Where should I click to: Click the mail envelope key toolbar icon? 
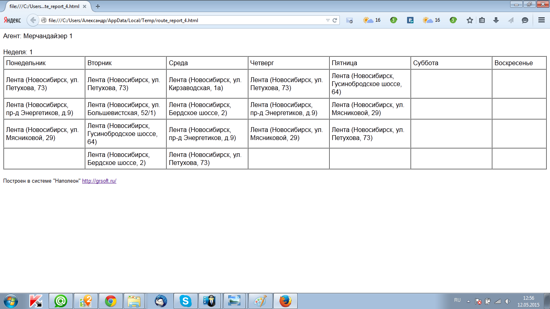(x=349, y=20)
